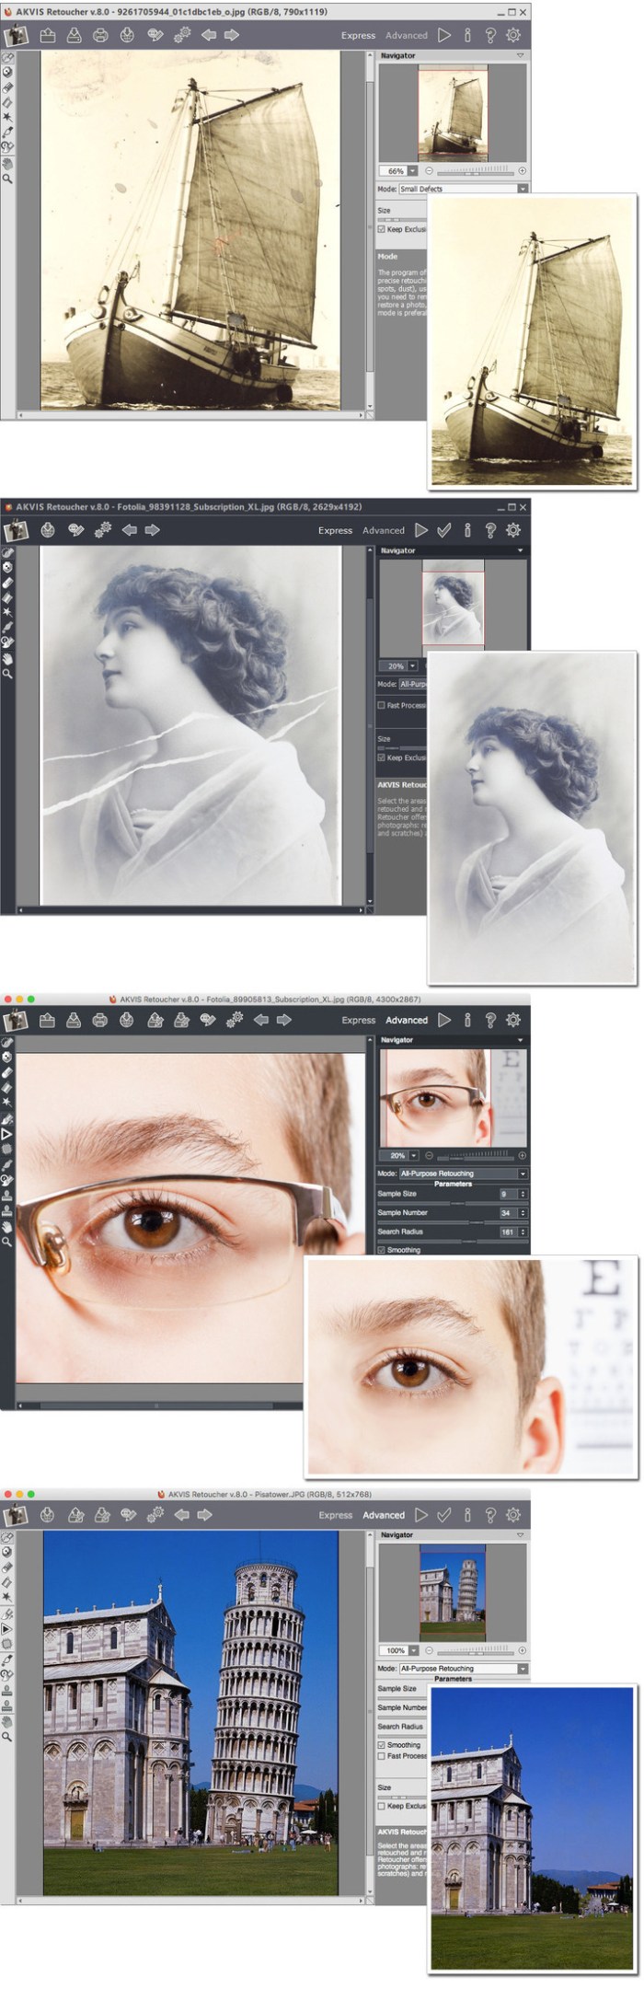Switch to Advanced tab in sailboat window
This screenshot has height=1989, width=644.
(407, 35)
